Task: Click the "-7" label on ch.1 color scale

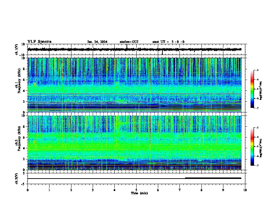Action: pos(257,108)
